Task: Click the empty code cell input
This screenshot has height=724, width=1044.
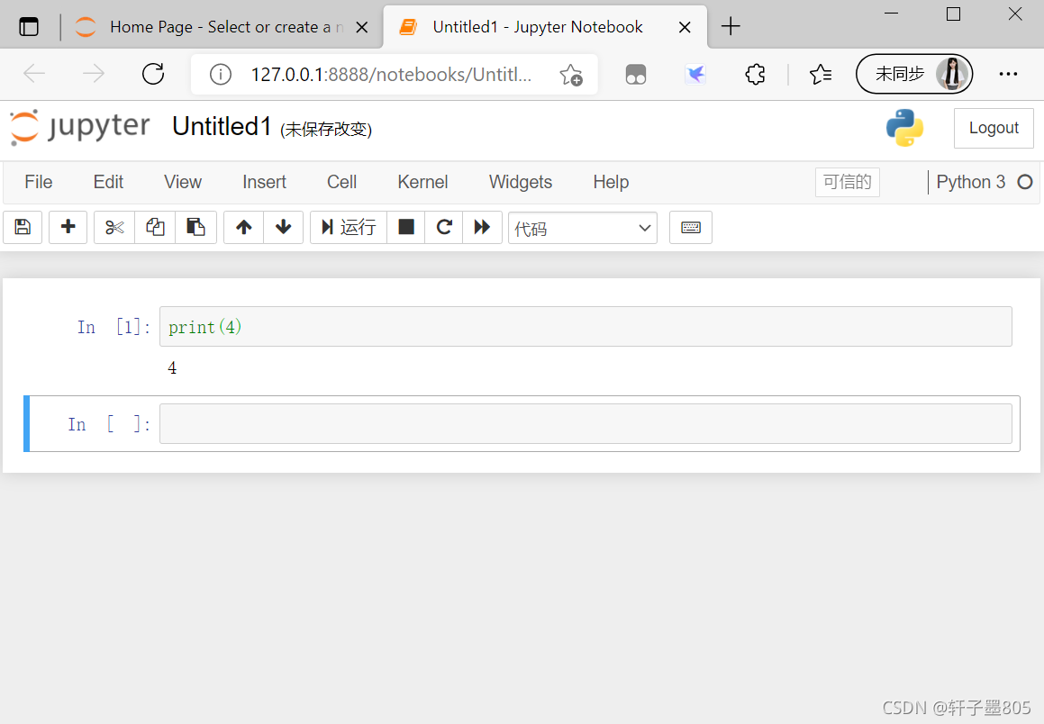Action: [586, 424]
